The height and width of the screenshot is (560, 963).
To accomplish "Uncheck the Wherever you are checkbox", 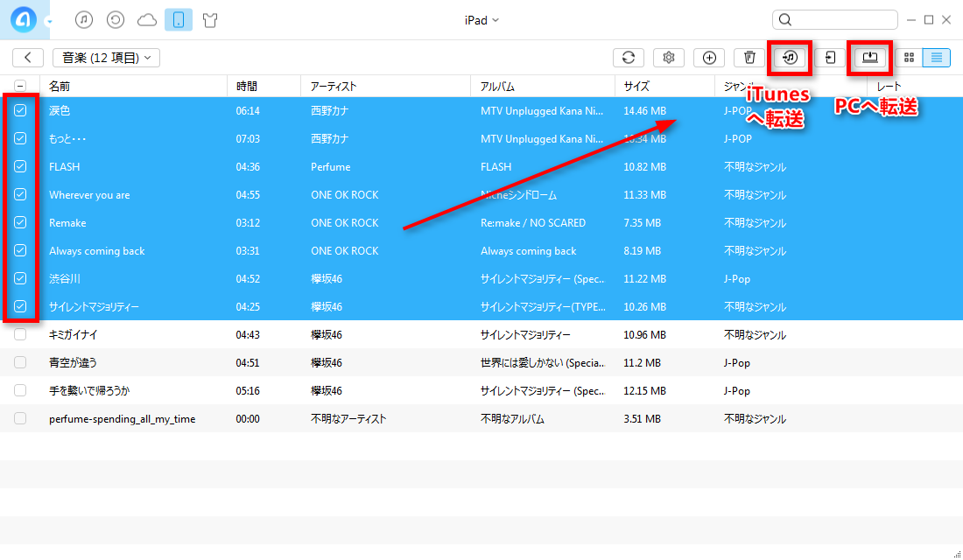I will click(20, 194).
